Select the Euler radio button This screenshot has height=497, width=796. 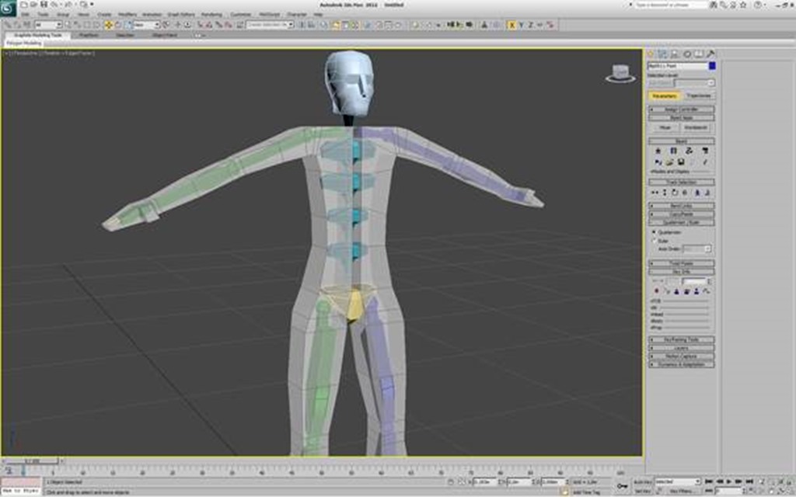652,240
